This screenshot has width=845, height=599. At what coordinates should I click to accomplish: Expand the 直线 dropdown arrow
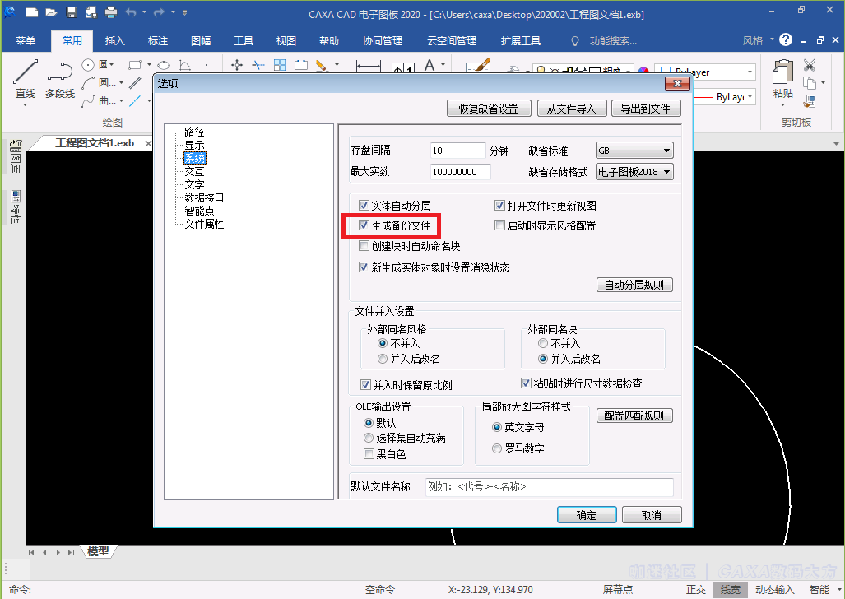[26, 104]
